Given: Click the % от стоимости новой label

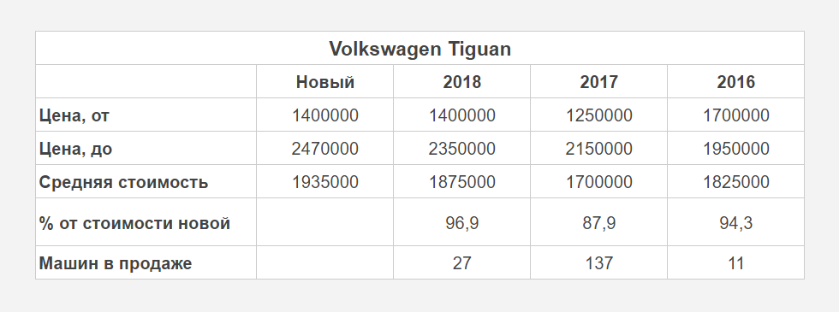Looking at the screenshot, I should (x=135, y=222).
